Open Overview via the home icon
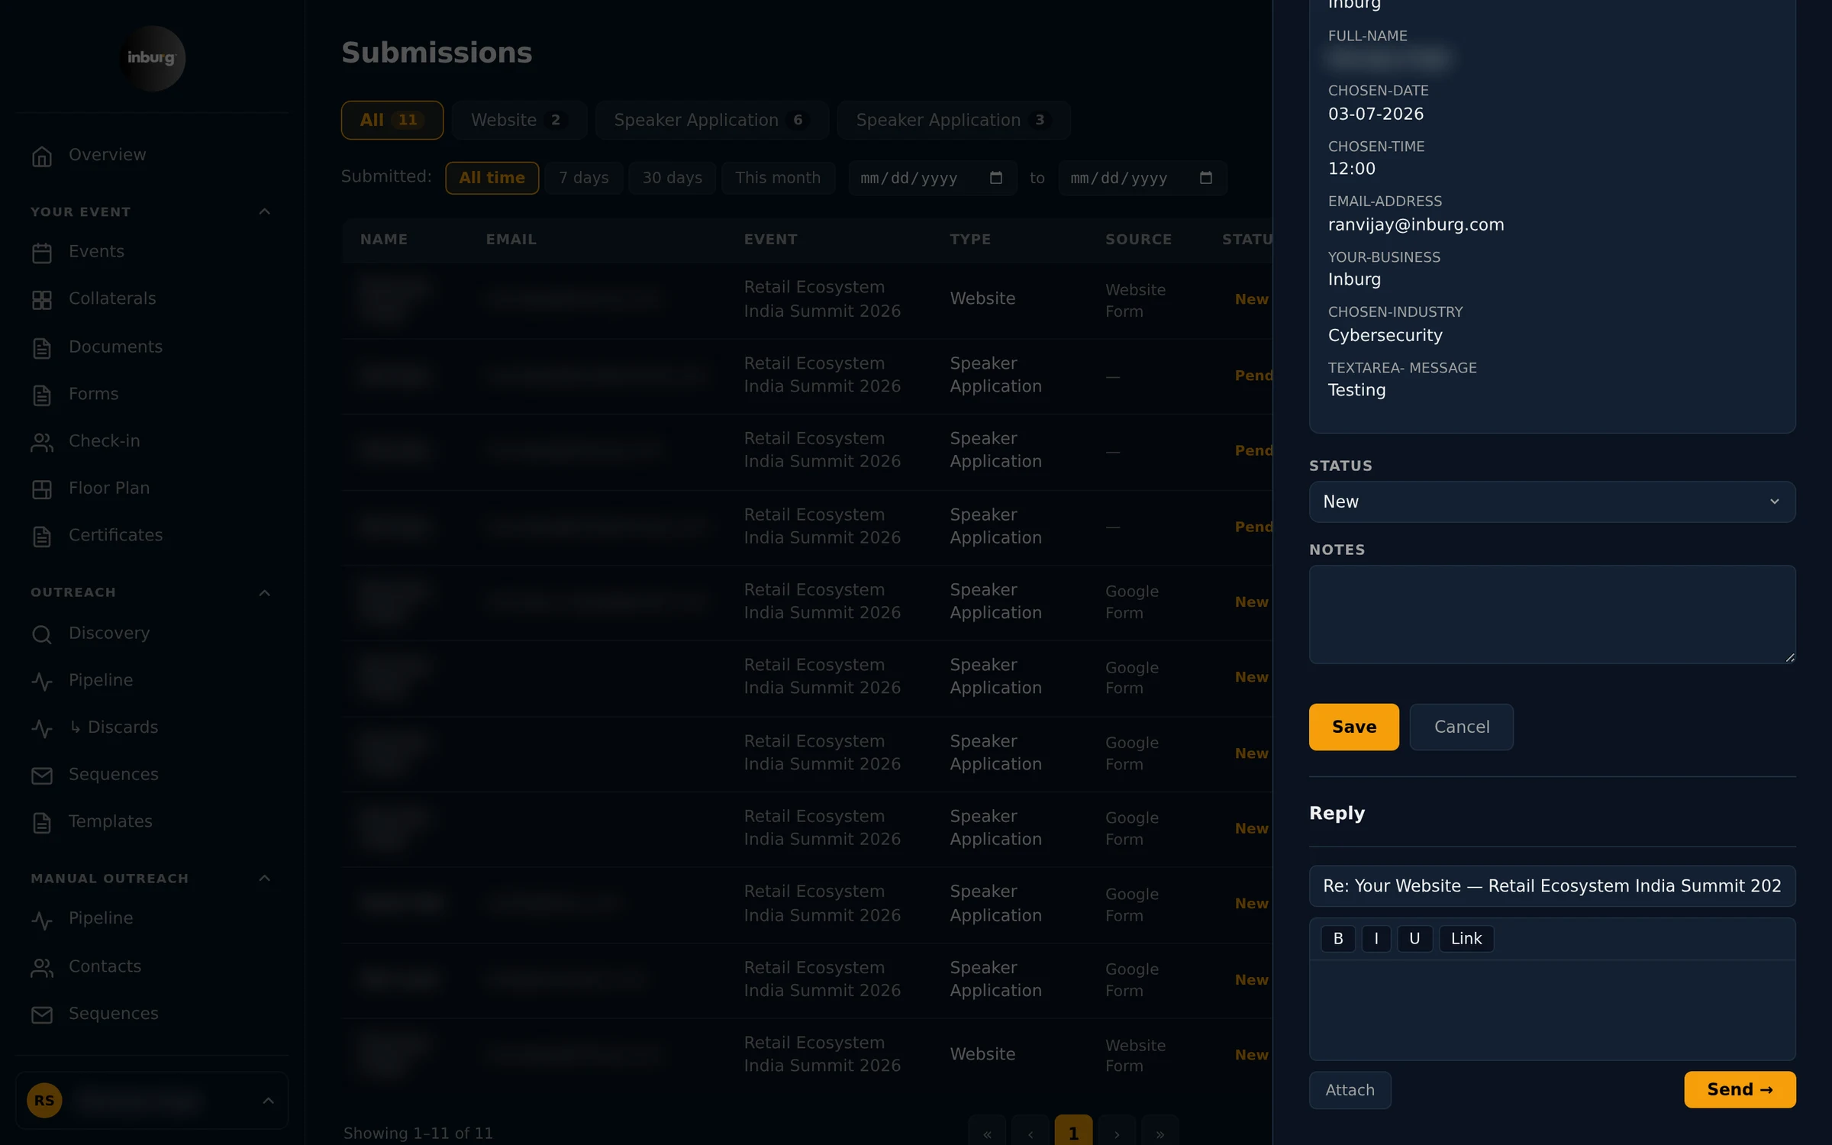This screenshot has width=1832, height=1145. pyautogui.click(x=42, y=156)
